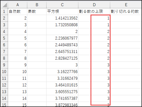
Task: Click cell with value 1.732050808
Action: tap(62, 25)
